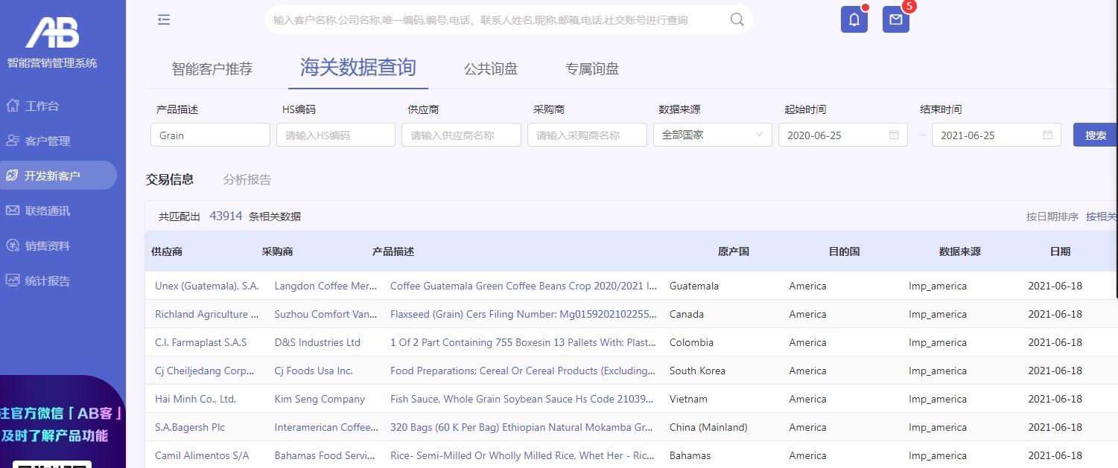Switch to 智能客户推荐 tab
The height and width of the screenshot is (468, 1118).
212,68
